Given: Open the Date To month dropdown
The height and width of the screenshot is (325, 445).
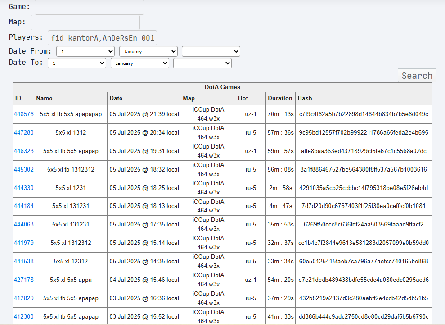Looking at the screenshot, I should click(140, 63).
